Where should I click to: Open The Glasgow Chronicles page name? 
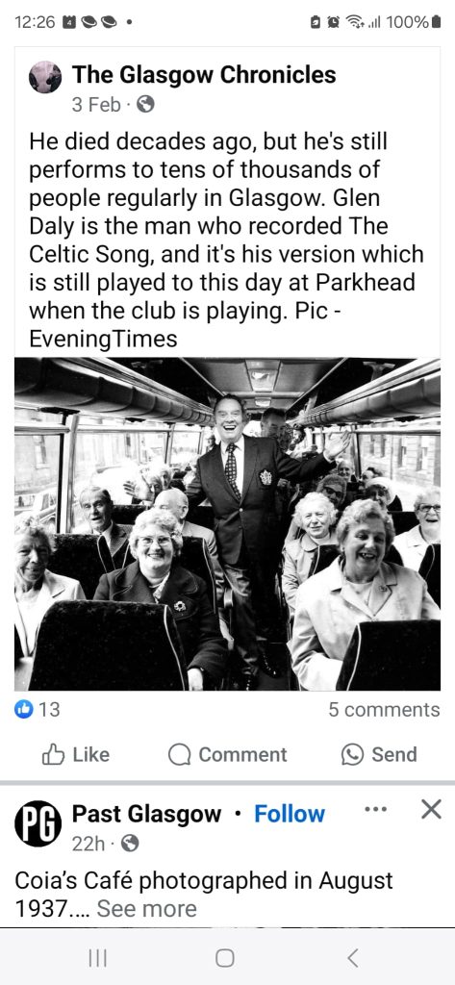204,75
